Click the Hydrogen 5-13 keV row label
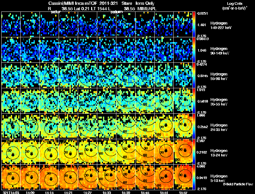Screen dimensions: 255x194 point(219,178)
